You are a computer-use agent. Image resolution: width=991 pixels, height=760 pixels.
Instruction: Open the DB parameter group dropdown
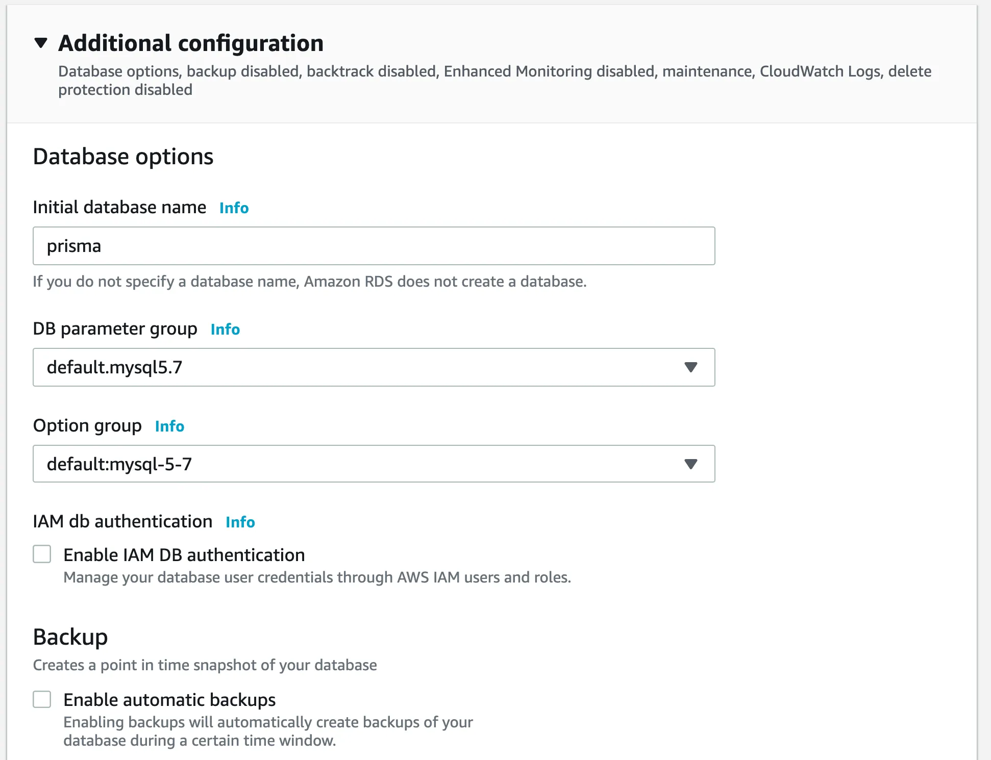point(374,367)
